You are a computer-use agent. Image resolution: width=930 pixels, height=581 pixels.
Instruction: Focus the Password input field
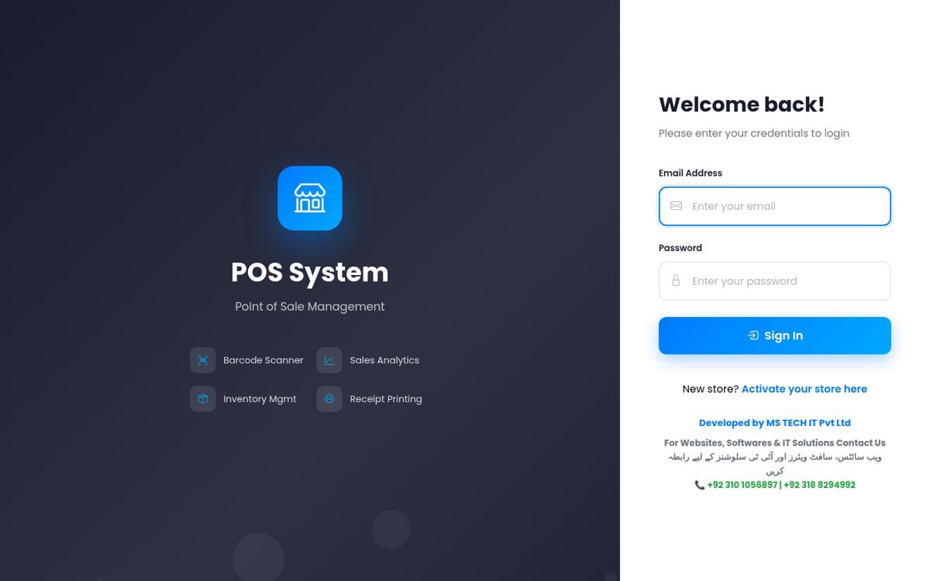[x=775, y=281]
